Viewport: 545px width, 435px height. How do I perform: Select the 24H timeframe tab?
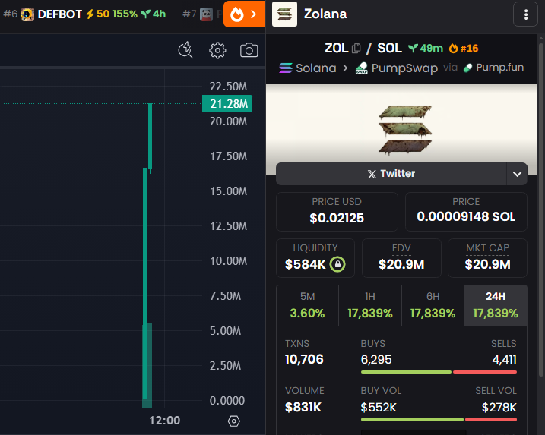pyautogui.click(x=495, y=306)
